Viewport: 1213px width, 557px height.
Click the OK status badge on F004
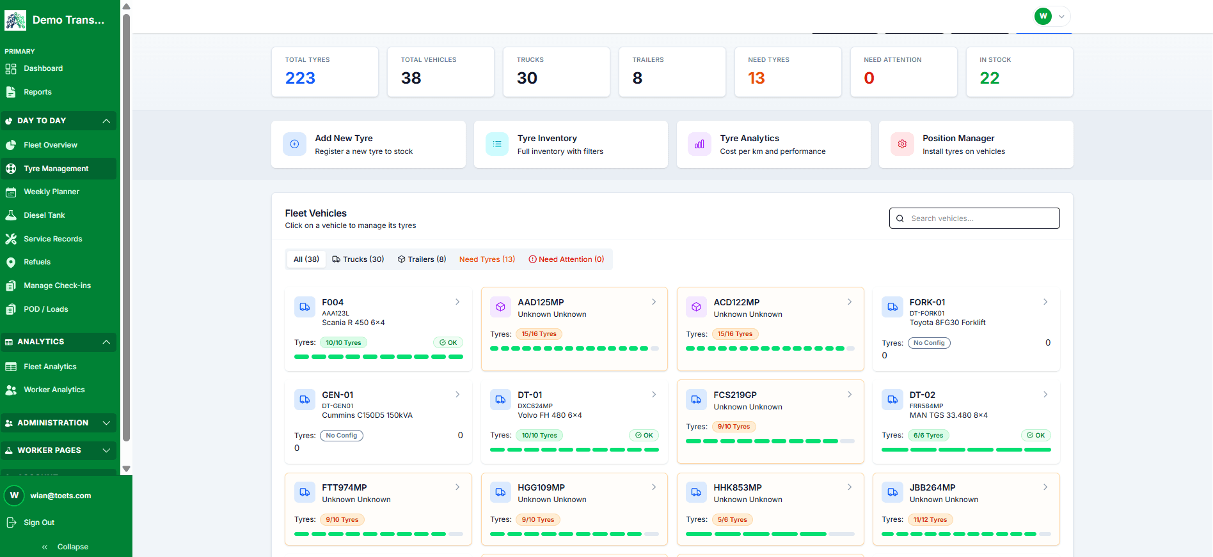(x=448, y=343)
